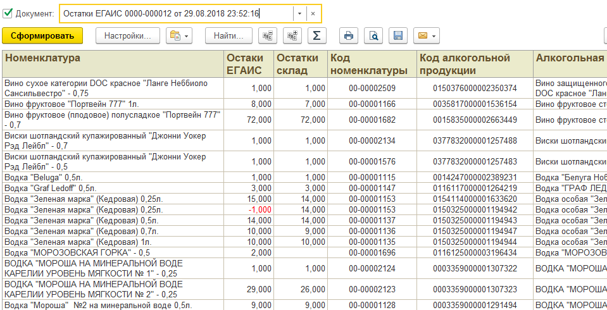Toggle the Документ checkbox
The image size is (607, 310).
click(x=8, y=13)
